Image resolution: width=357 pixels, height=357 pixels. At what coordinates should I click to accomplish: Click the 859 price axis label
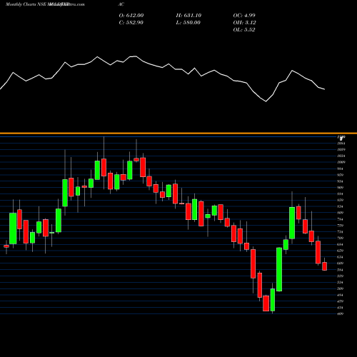click(341, 200)
